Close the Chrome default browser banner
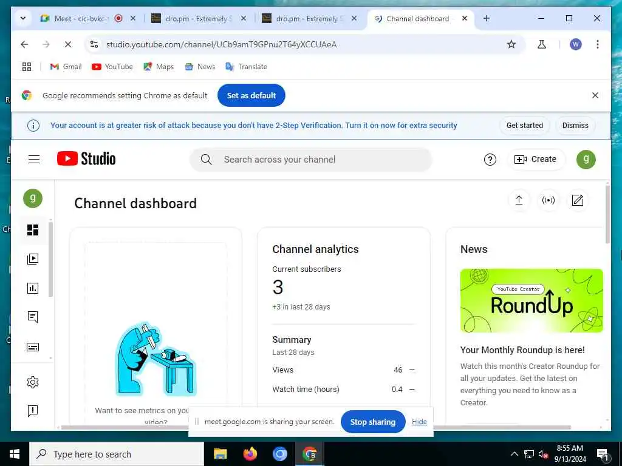The width and height of the screenshot is (622, 466). click(595, 95)
